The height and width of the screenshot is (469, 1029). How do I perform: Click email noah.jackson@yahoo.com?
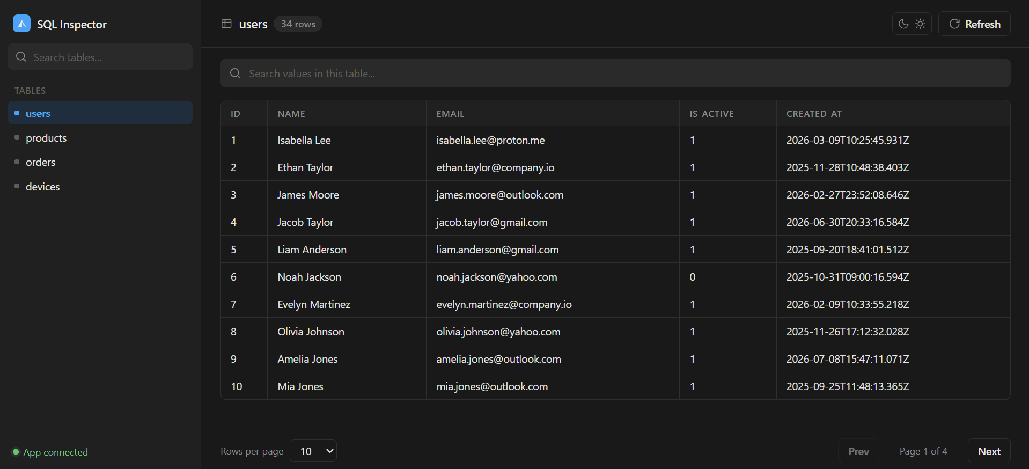pyautogui.click(x=497, y=277)
